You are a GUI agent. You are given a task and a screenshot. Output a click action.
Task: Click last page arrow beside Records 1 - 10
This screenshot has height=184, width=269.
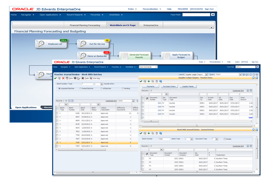tap(72, 101)
